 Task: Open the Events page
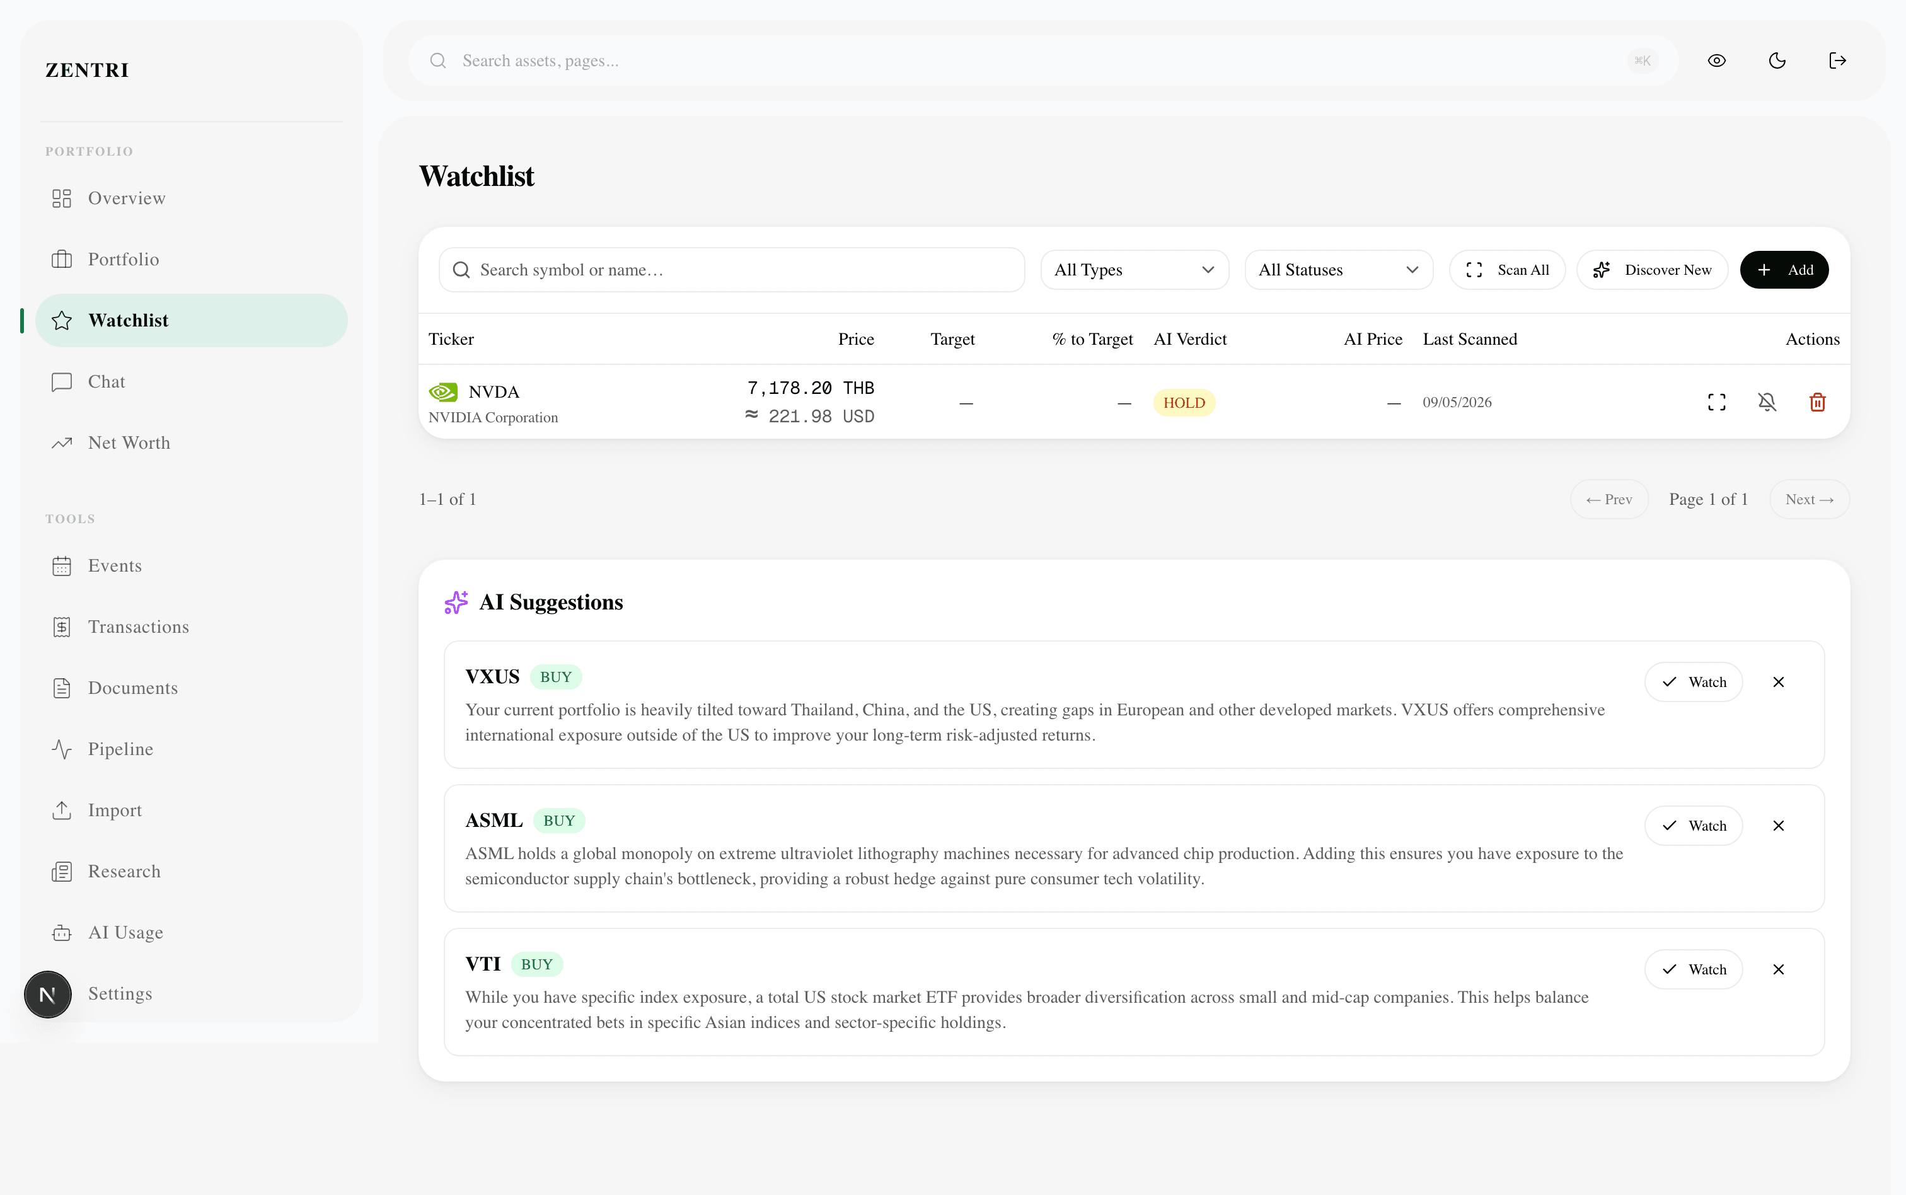(192, 566)
